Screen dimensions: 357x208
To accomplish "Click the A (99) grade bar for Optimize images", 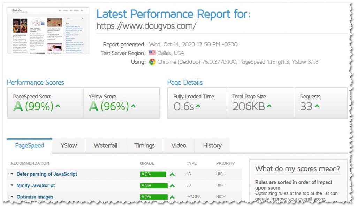I will coord(154,197).
